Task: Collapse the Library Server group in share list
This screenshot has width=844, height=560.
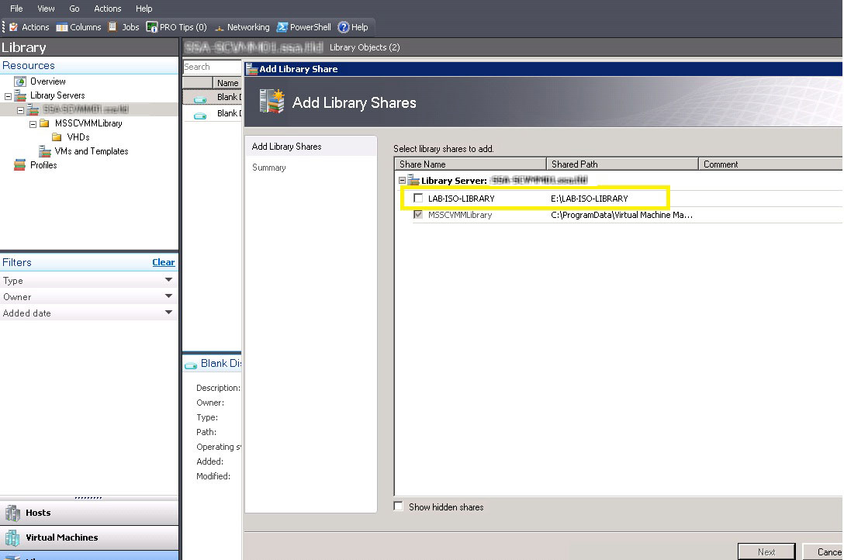Action: pos(402,180)
